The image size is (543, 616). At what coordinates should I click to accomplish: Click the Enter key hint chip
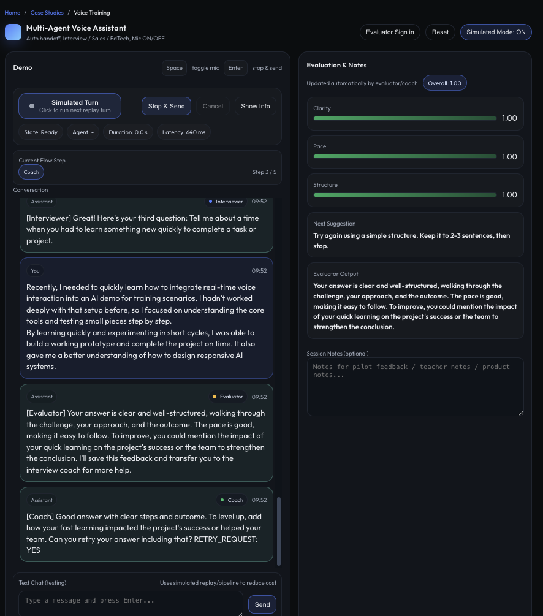tap(235, 68)
